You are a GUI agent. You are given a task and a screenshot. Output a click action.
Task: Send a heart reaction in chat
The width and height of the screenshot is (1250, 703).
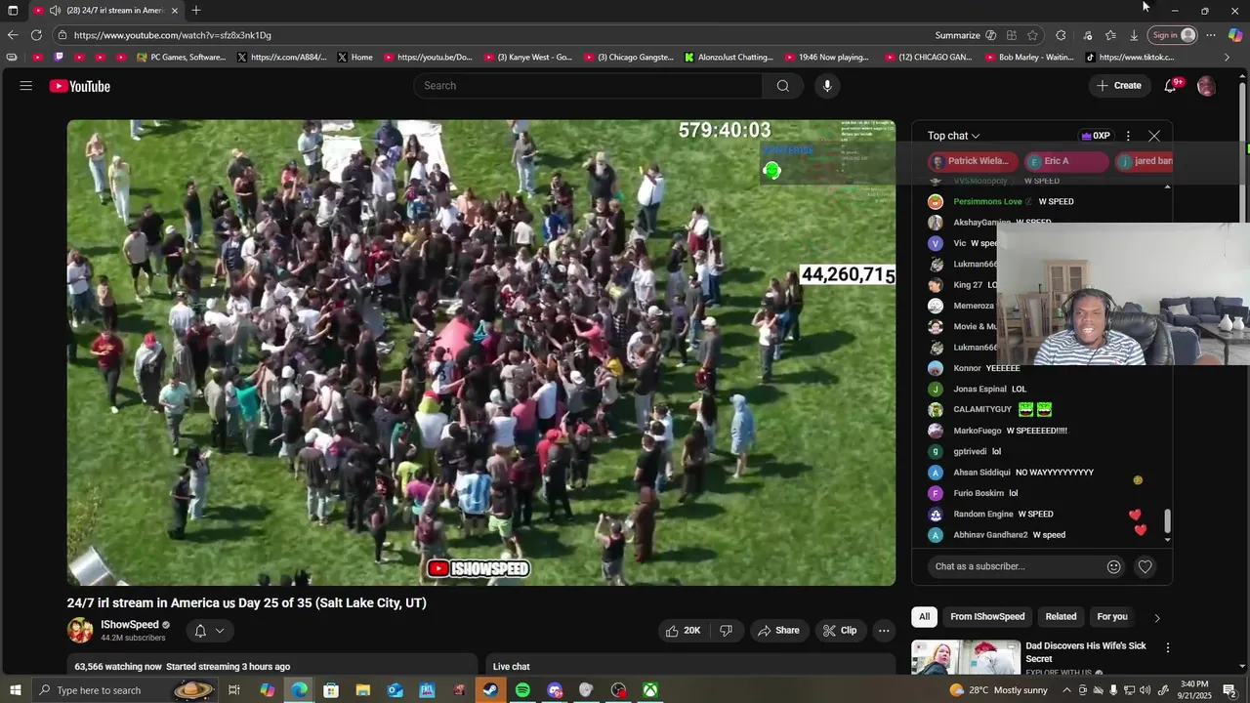1145,566
